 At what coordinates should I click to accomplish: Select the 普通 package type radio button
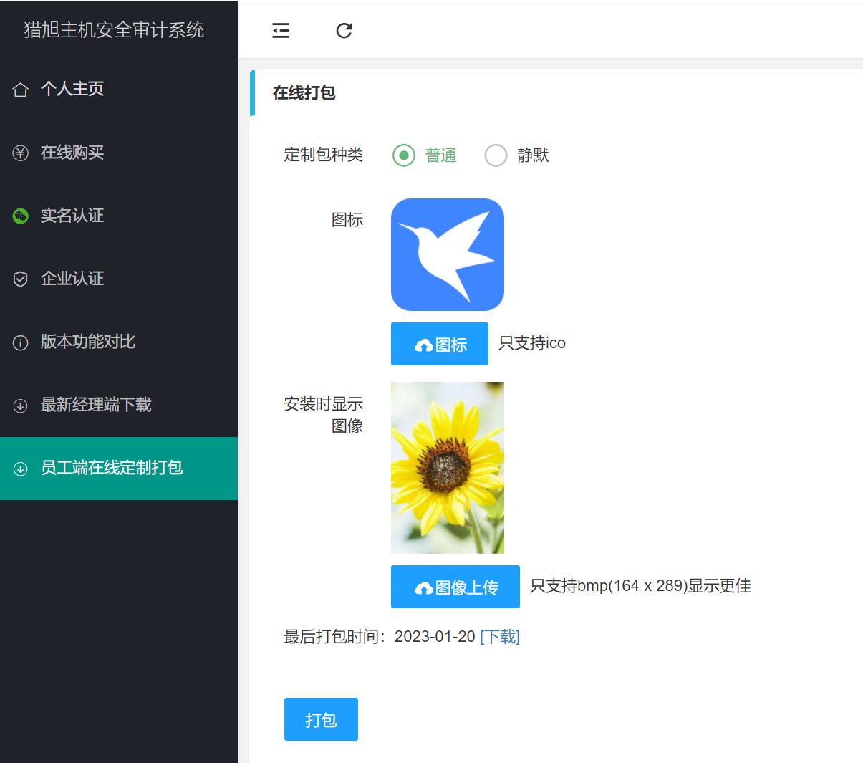click(404, 155)
